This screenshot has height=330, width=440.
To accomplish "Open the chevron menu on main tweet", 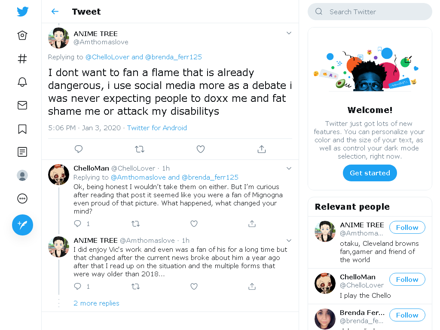I will pyautogui.click(x=289, y=33).
